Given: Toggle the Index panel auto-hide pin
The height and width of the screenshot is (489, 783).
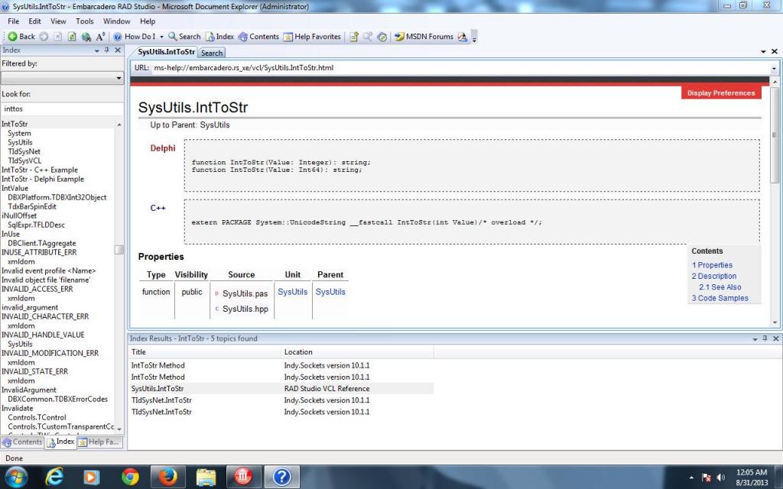Looking at the screenshot, I should tap(106, 50).
